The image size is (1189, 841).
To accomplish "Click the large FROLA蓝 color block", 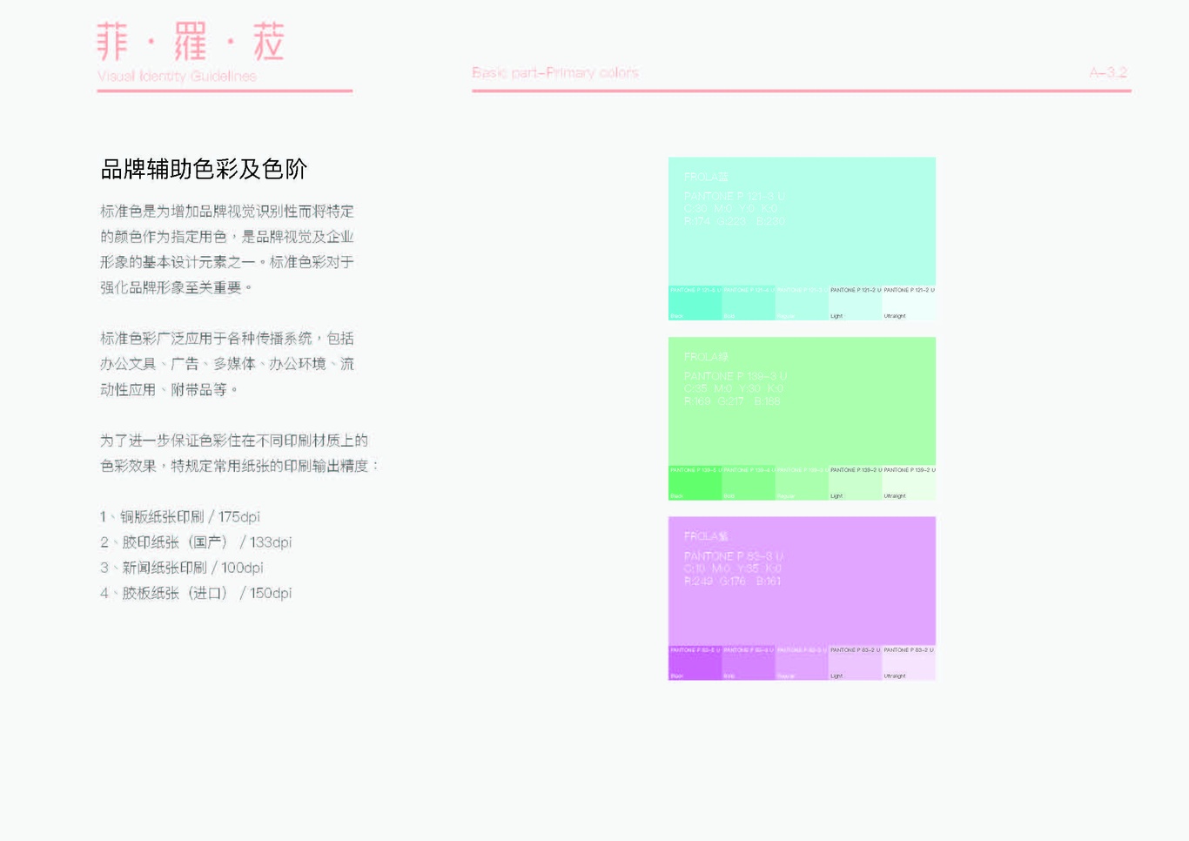I will [x=802, y=221].
